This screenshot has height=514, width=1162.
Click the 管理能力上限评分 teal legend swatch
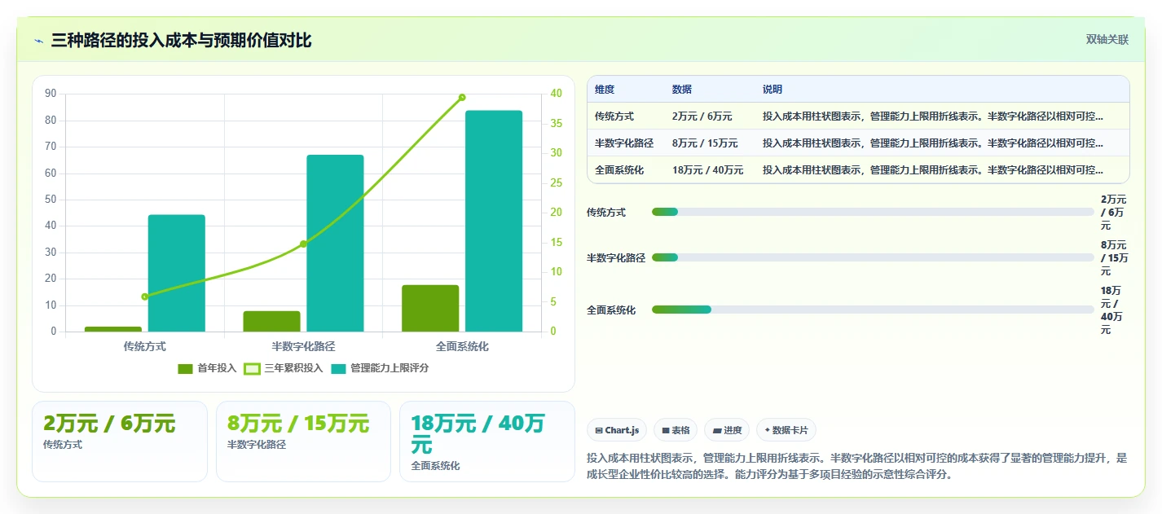click(338, 368)
